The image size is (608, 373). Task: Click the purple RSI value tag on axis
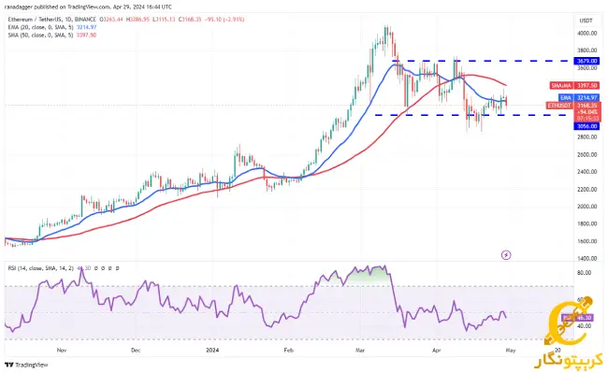coord(578,318)
